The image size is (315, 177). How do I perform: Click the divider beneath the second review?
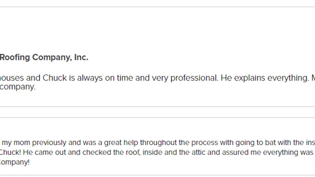click(x=157, y=175)
